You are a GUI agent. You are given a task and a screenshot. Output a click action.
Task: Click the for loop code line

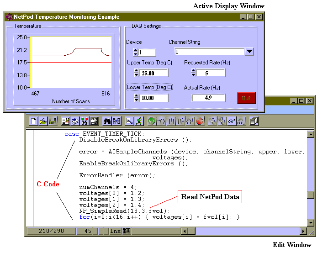[x=159, y=217]
